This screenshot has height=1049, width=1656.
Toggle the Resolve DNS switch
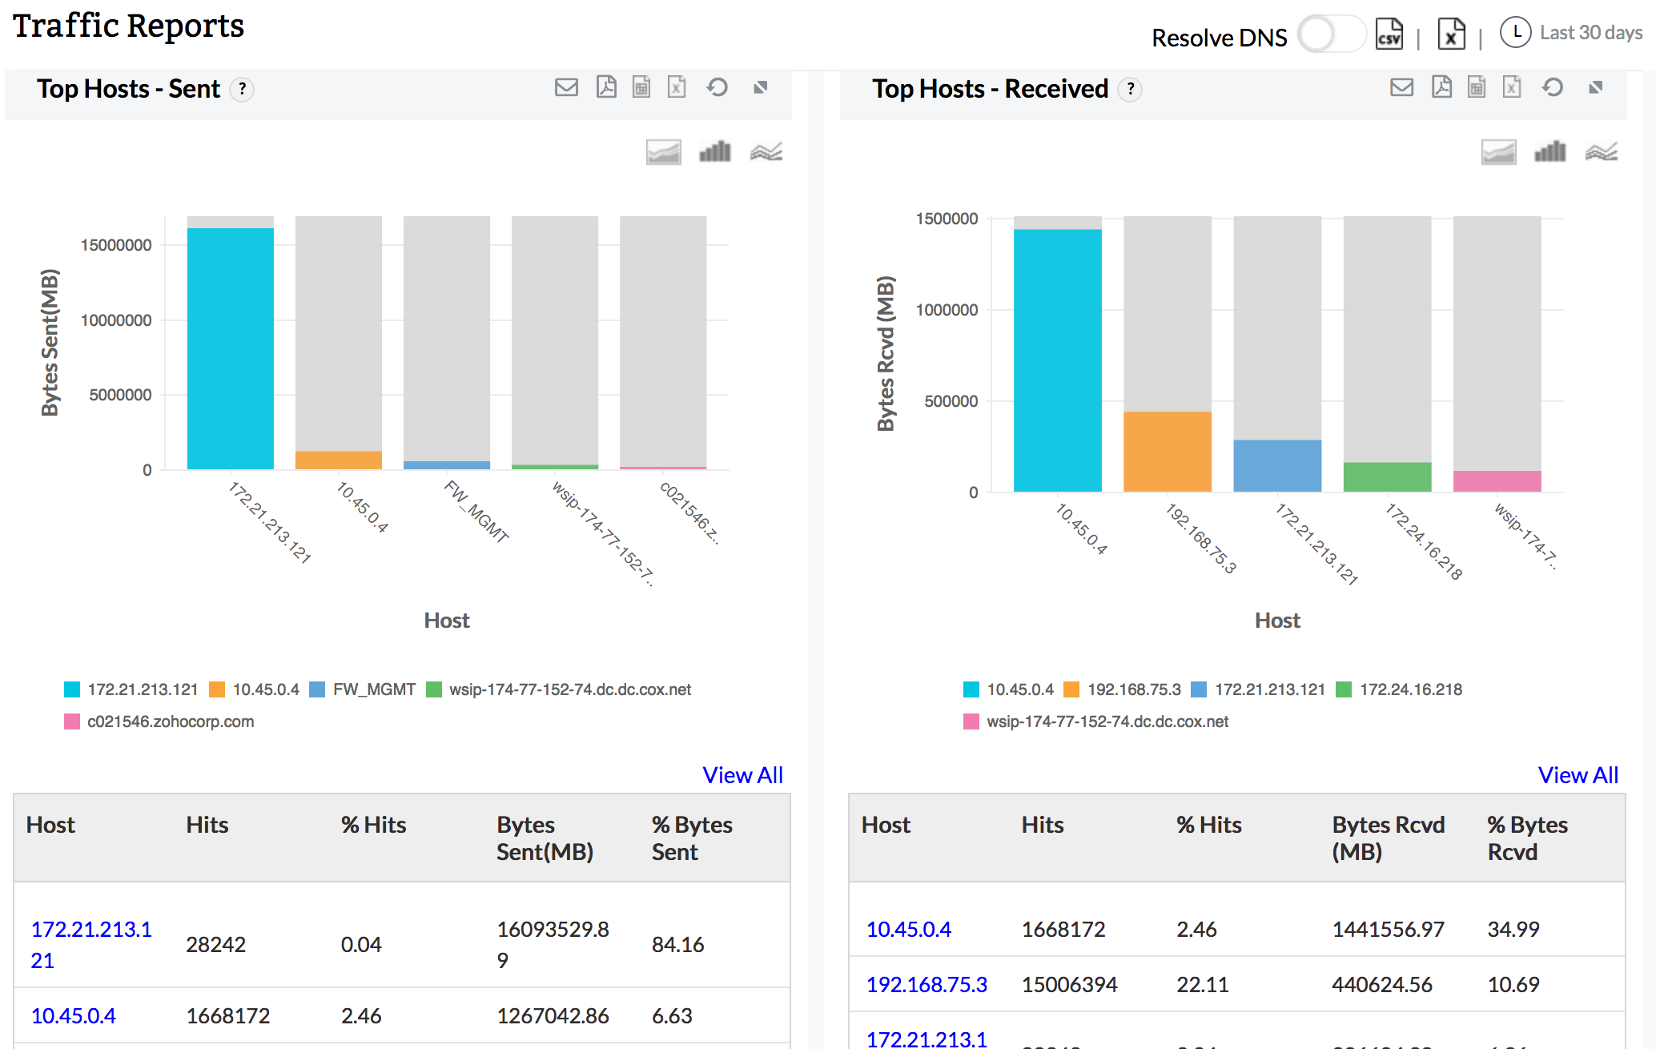click(x=1332, y=35)
